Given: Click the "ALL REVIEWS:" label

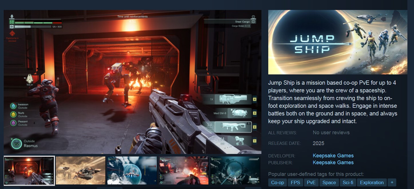Looking at the screenshot, I should [x=283, y=133].
